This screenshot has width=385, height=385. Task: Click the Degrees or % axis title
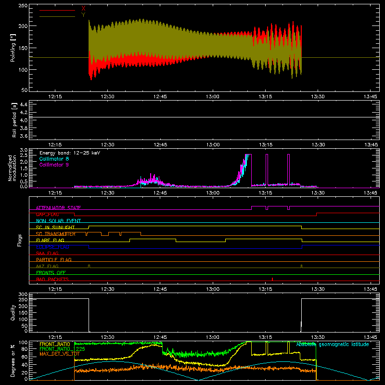13,360
